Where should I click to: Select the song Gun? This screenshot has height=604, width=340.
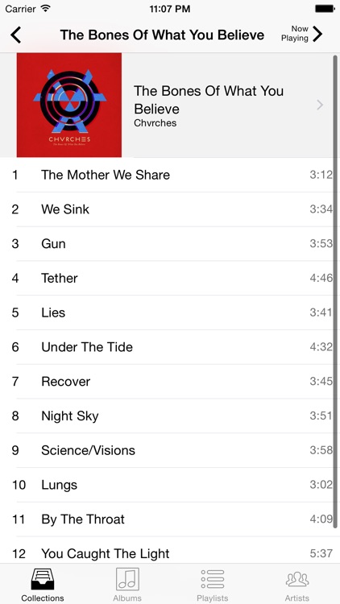tap(170, 244)
